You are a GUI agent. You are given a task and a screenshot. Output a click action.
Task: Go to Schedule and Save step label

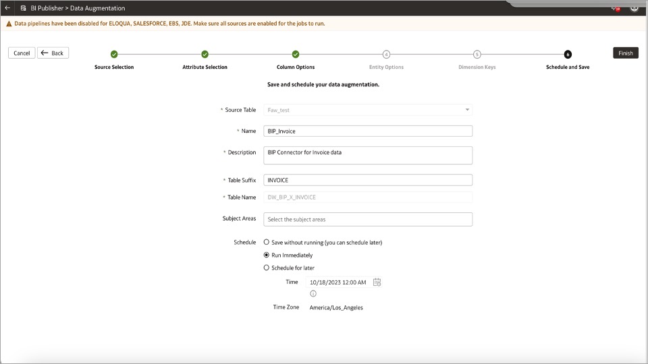[x=568, y=67]
